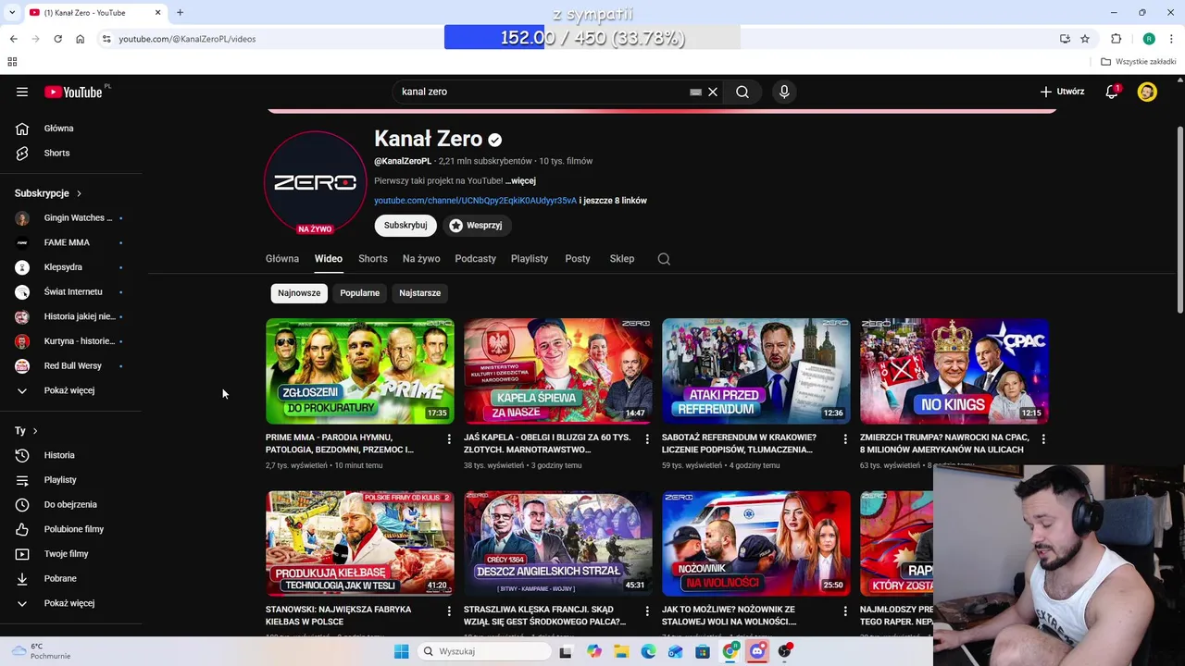Open the Jaś Kapela video thumbnail
The image size is (1185, 666).
coord(558,371)
